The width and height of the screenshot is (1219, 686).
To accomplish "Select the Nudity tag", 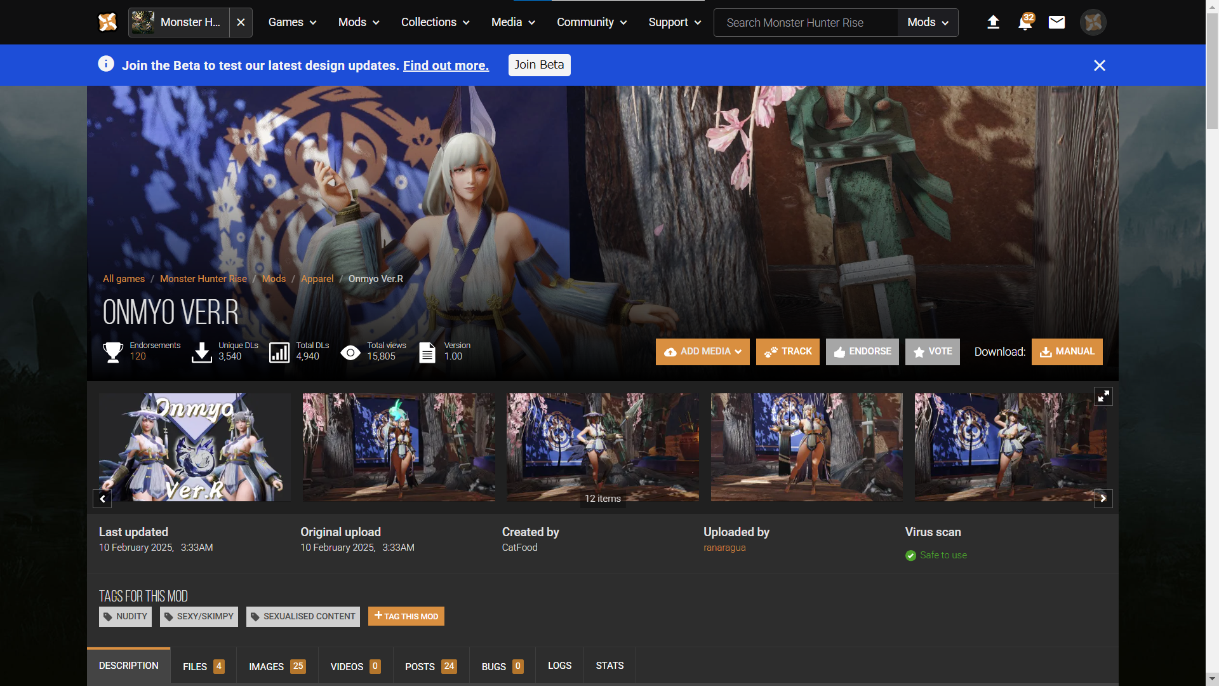I will tap(125, 617).
